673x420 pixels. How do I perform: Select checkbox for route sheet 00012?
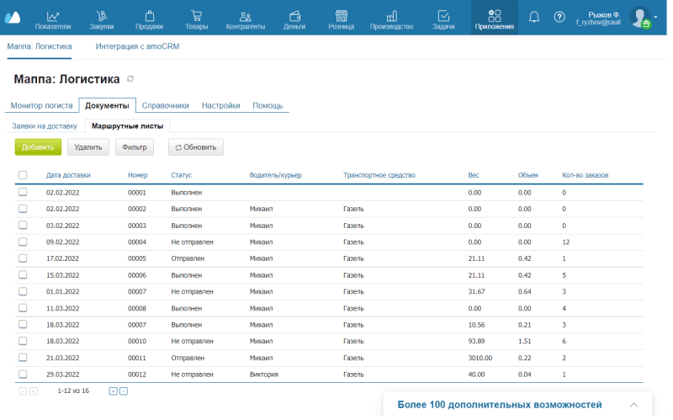click(23, 374)
